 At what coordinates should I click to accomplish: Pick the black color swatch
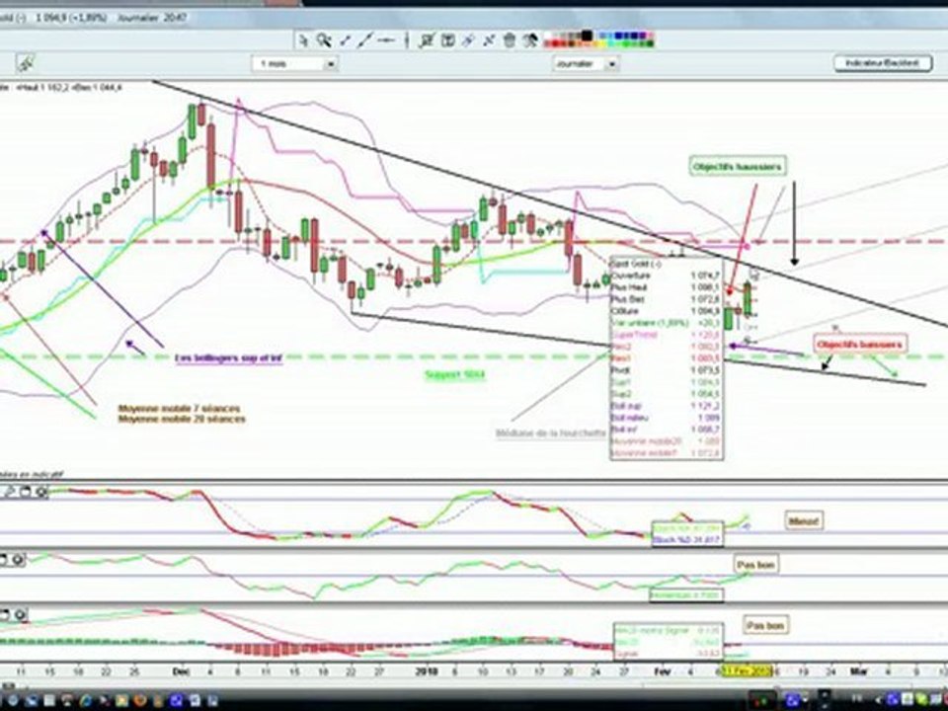point(587,36)
